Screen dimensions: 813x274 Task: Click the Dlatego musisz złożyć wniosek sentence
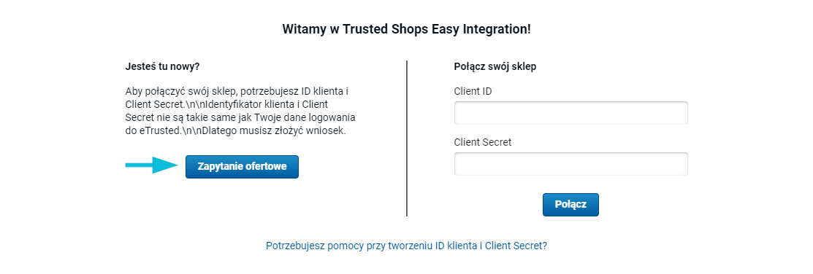pos(287,130)
